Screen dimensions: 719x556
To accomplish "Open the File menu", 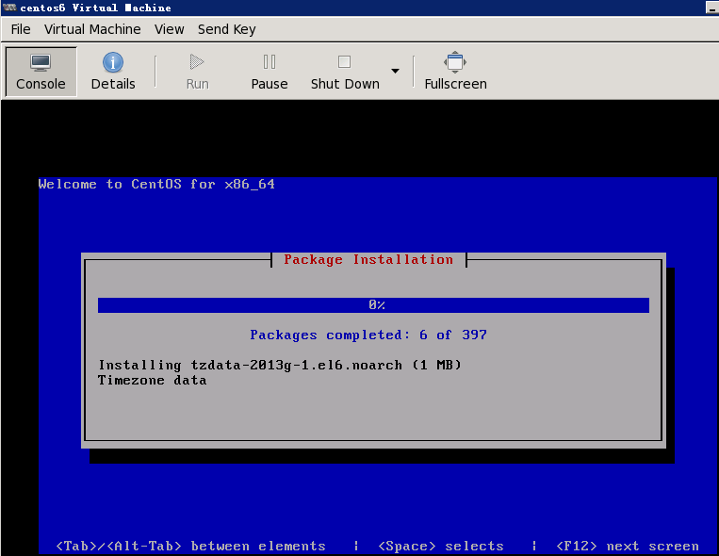I will click(x=21, y=29).
